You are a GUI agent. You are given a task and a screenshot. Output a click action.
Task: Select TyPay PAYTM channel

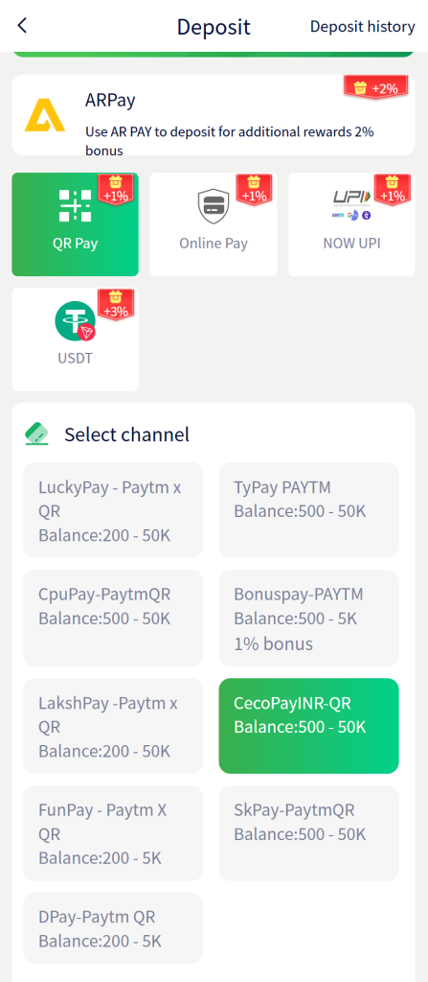coord(308,510)
